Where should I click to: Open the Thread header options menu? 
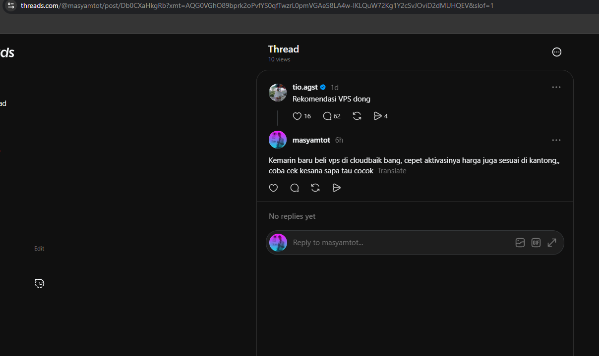tap(557, 52)
